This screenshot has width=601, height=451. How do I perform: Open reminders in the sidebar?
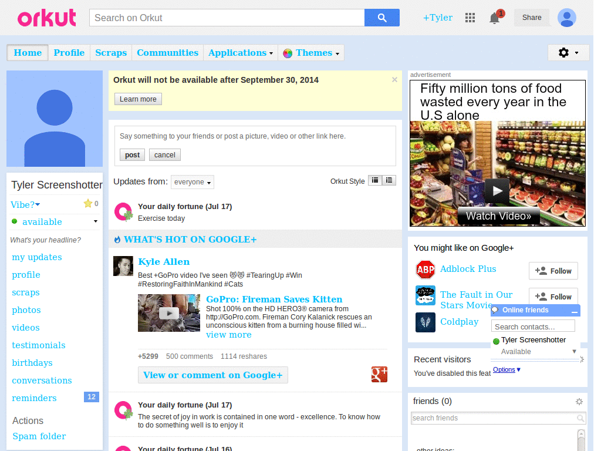coord(34,399)
